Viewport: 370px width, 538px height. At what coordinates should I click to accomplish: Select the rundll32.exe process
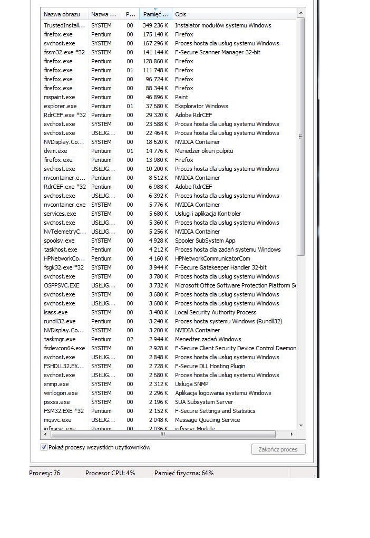point(168,321)
